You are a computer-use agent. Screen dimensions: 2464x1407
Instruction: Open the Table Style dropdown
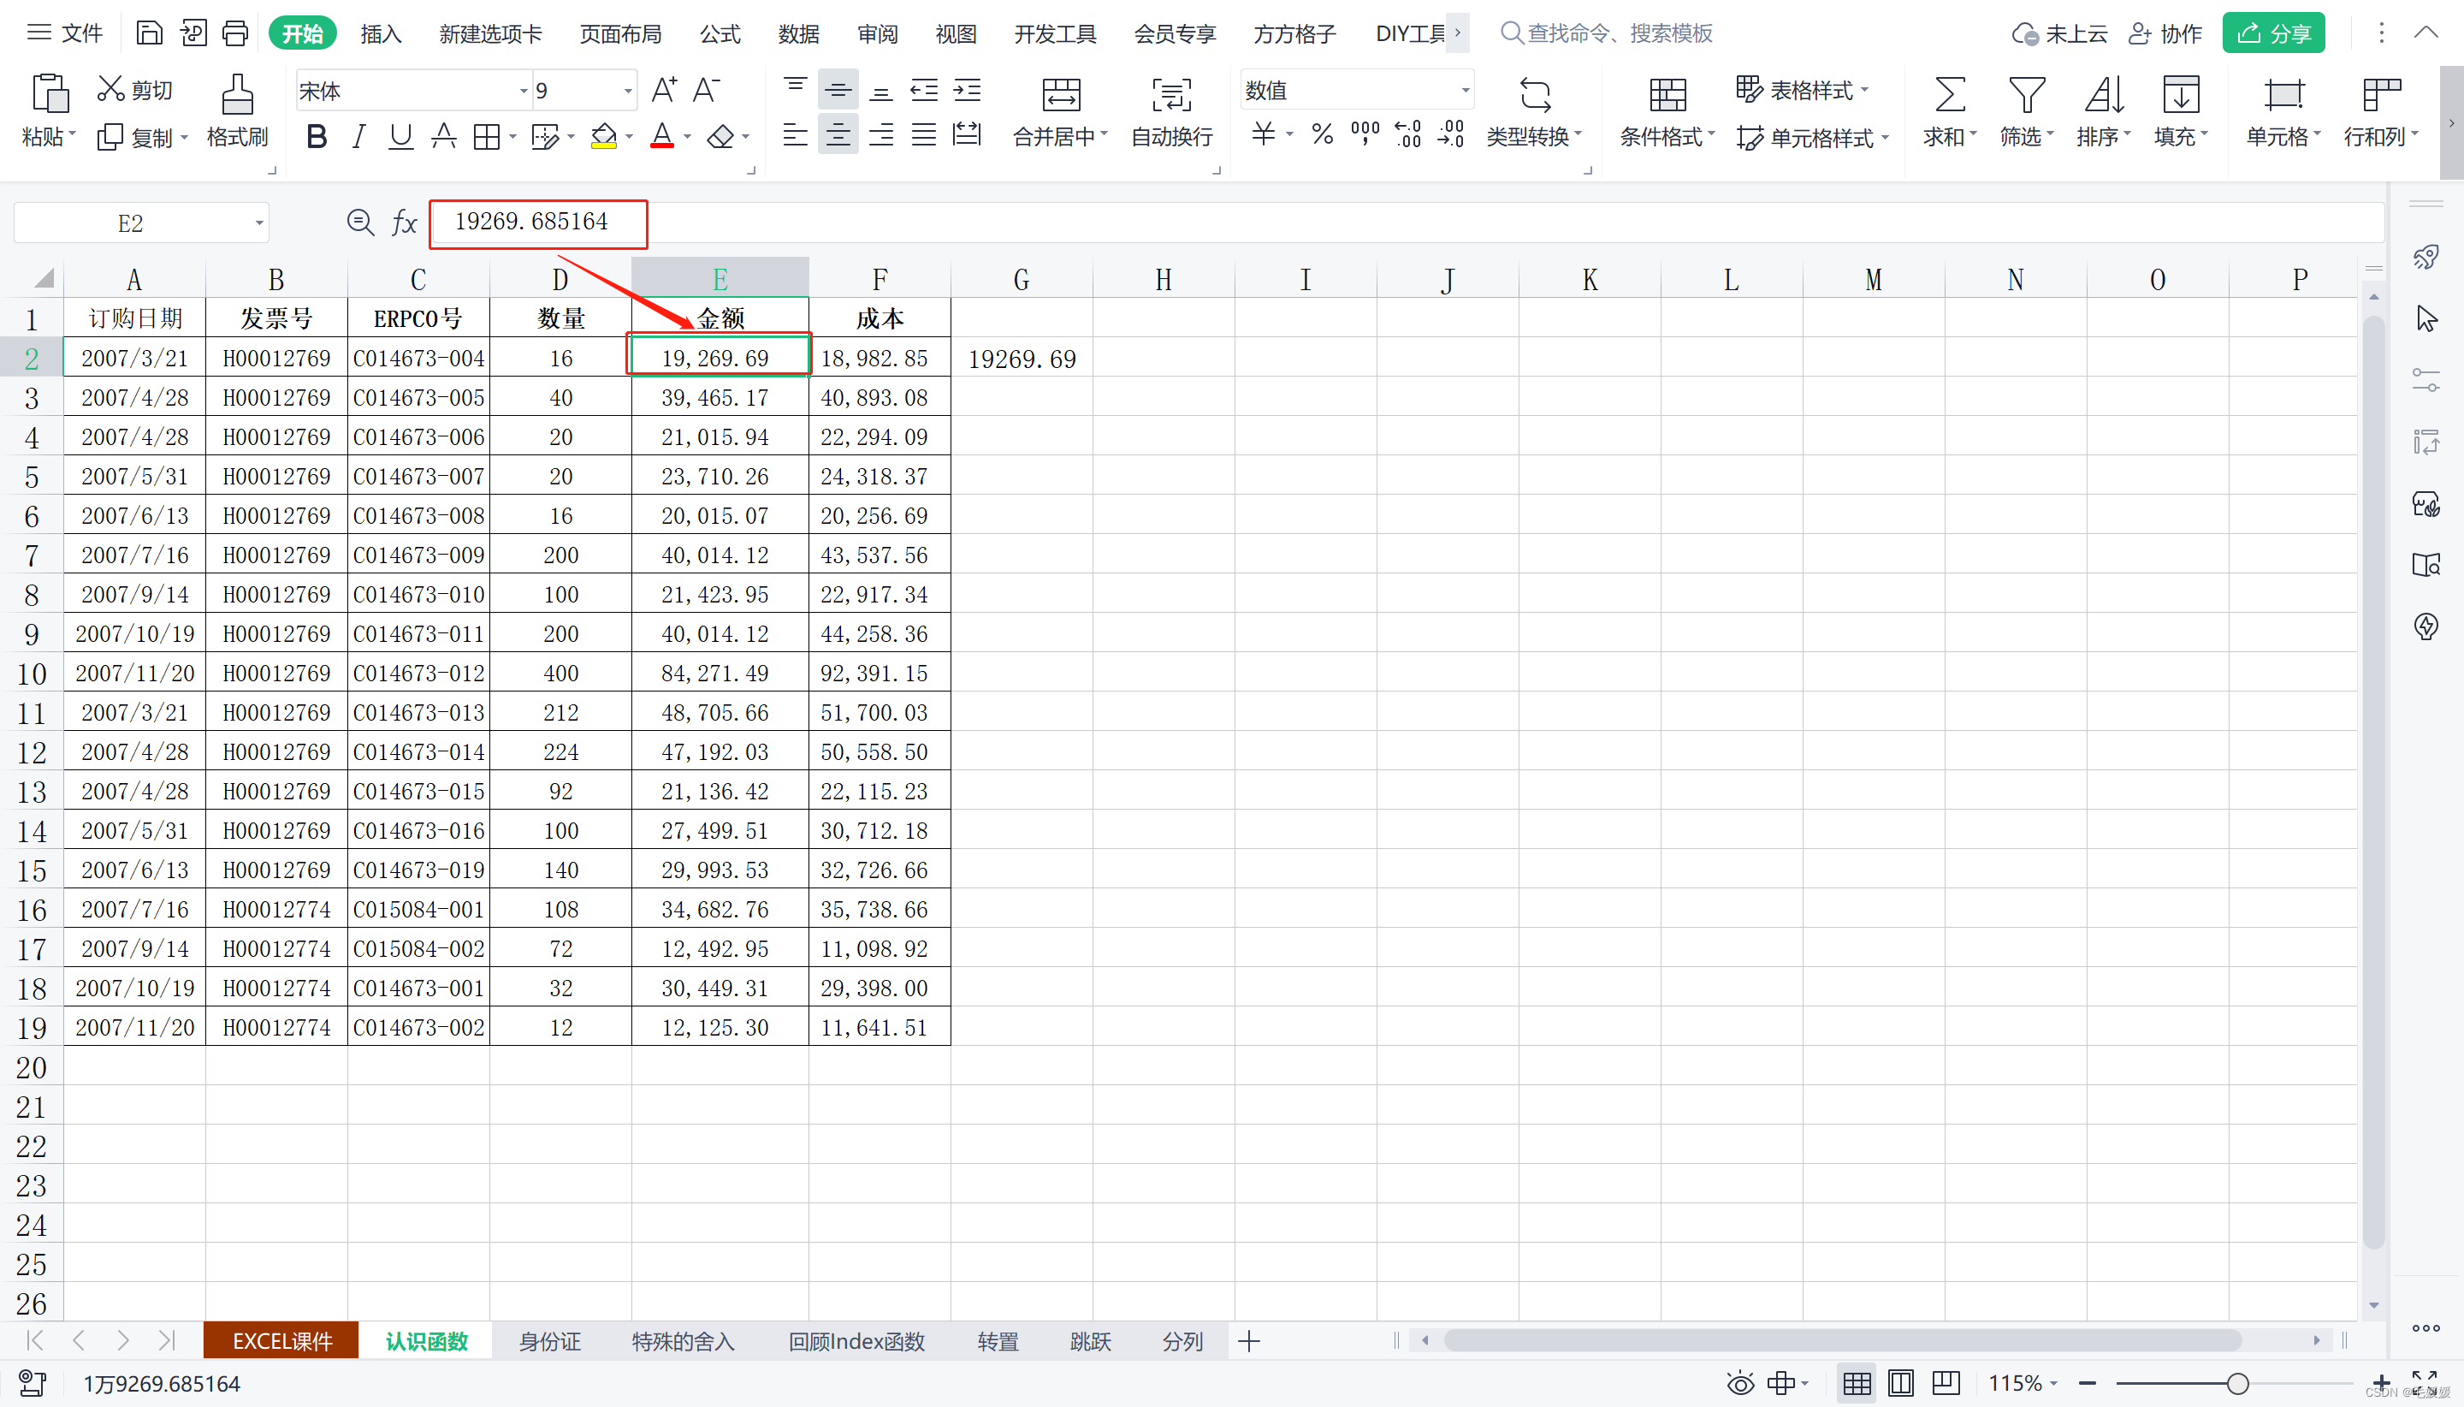1803,90
